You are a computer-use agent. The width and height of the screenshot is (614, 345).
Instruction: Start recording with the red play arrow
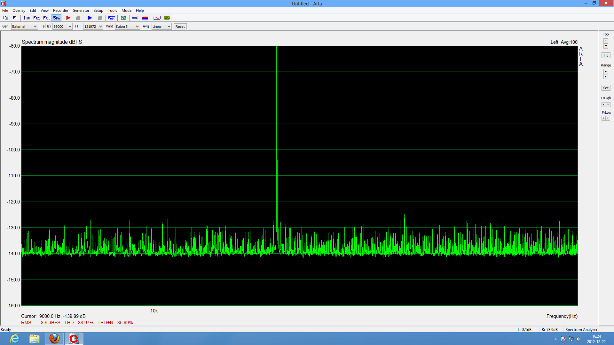(x=68, y=18)
